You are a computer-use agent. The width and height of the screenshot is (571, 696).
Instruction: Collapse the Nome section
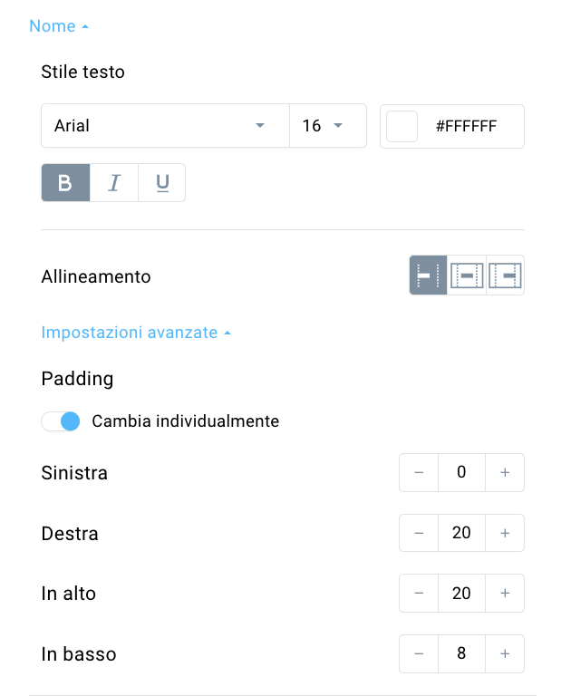tap(59, 26)
